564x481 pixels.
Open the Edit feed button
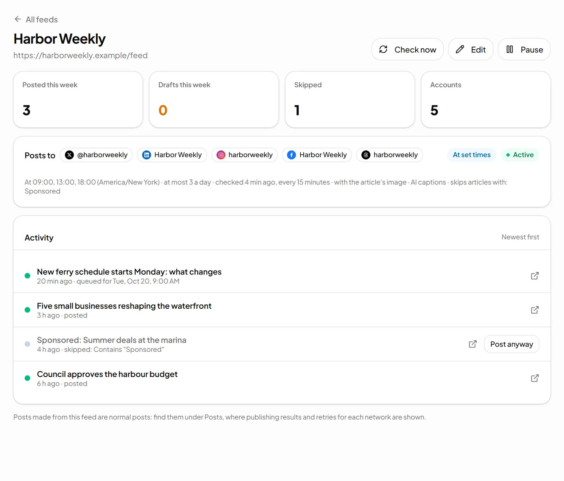coord(471,49)
